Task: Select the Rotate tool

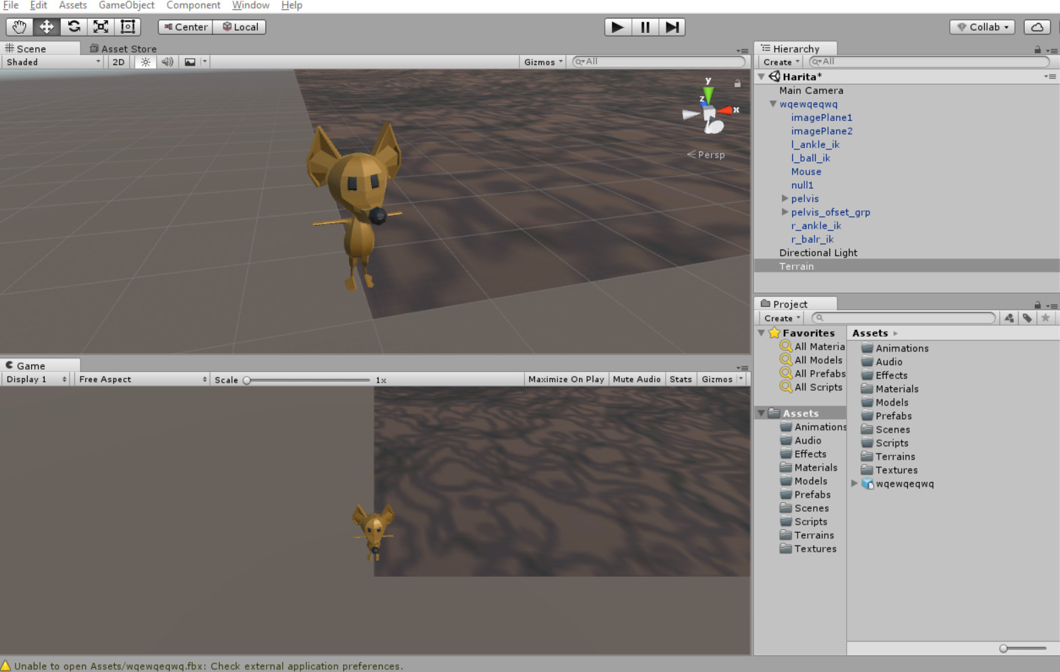Action: point(73,27)
